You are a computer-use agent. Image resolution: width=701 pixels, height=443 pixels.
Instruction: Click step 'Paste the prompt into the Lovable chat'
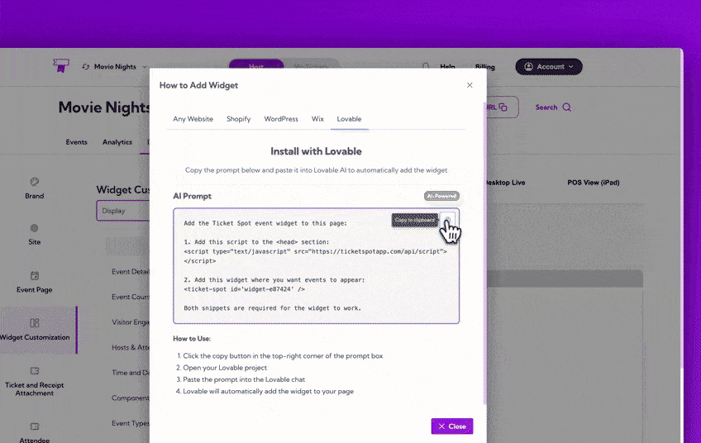pos(244,379)
